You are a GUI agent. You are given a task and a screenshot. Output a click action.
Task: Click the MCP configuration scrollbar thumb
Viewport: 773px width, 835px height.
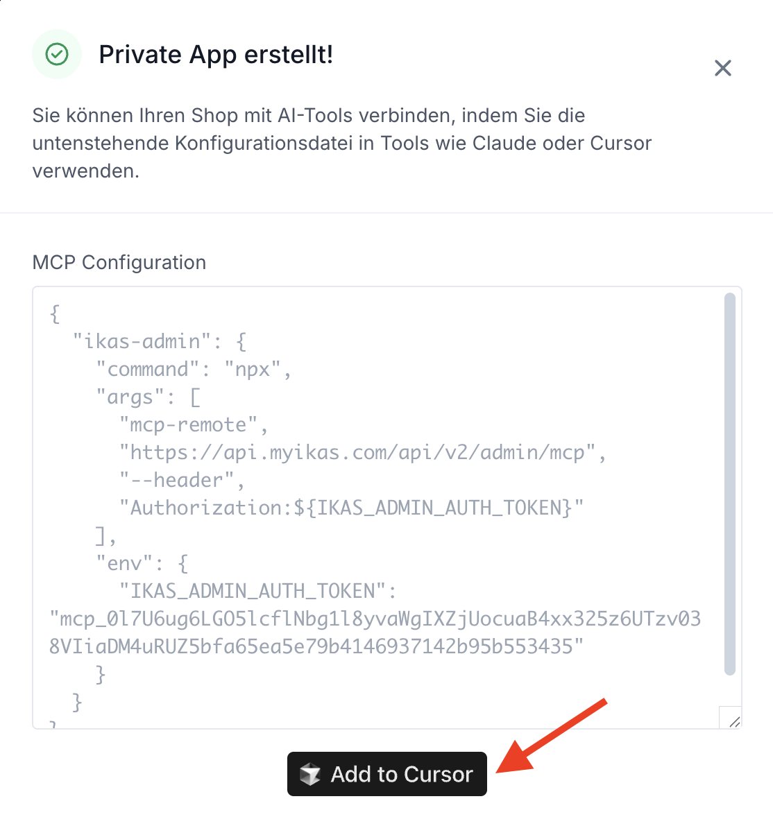click(x=729, y=484)
